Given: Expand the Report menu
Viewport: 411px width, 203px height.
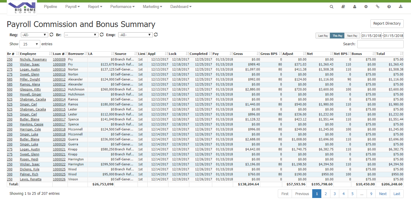Looking at the screenshot, I should (95, 6).
